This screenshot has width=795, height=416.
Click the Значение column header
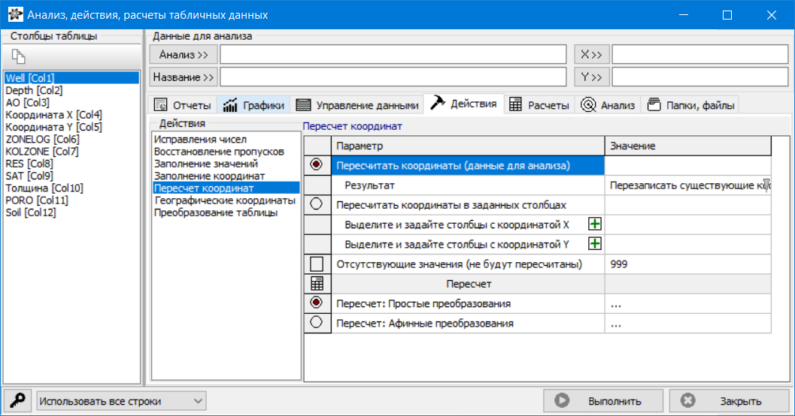point(687,146)
